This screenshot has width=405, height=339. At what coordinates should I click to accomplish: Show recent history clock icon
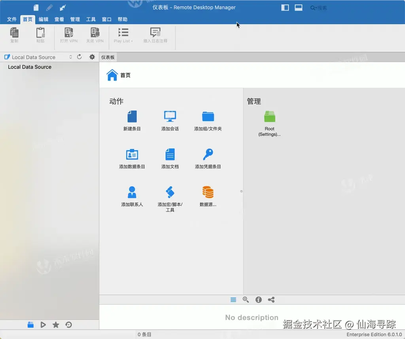coord(69,325)
